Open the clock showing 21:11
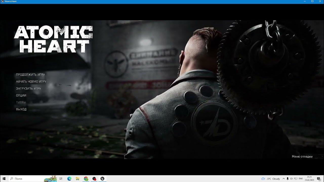Screen dimensions: 324x182 (x=309, y=179)
